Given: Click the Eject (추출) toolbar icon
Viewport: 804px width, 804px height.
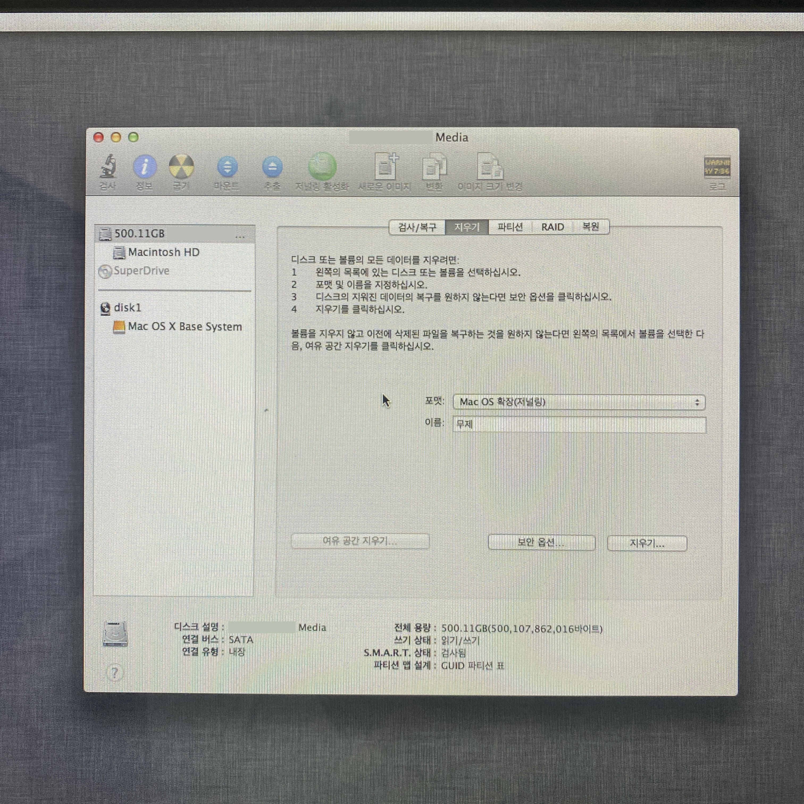Looking at the screenshot, I should pos(272,167).
